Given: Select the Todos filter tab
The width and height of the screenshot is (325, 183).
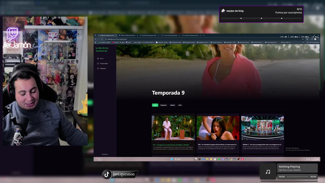Looking at the screenshot, I should click(155, 105).
